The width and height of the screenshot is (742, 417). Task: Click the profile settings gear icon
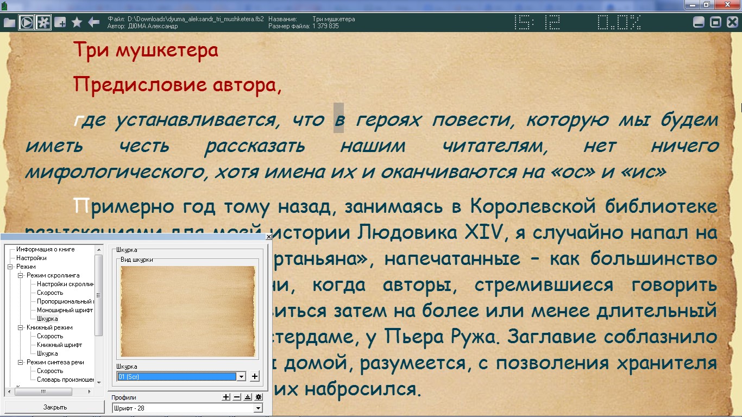[x=259, y=397]
